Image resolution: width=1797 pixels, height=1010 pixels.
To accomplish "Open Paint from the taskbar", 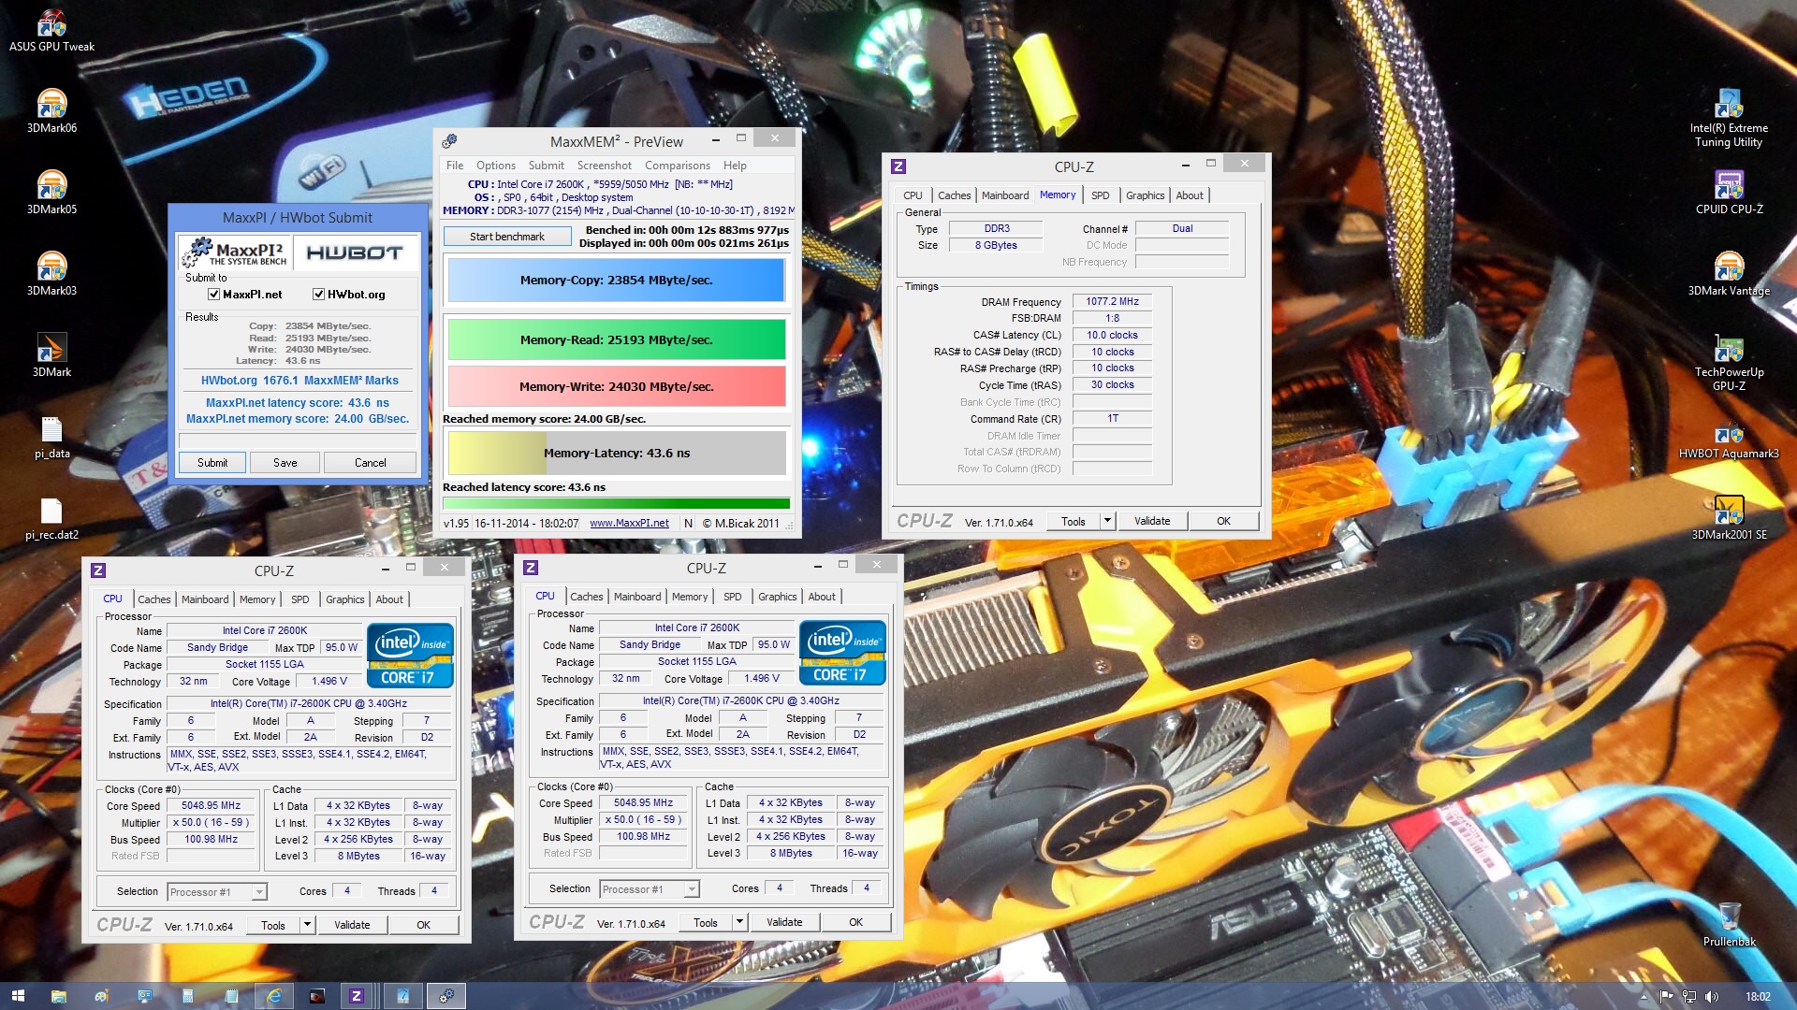I will point(101,996).
